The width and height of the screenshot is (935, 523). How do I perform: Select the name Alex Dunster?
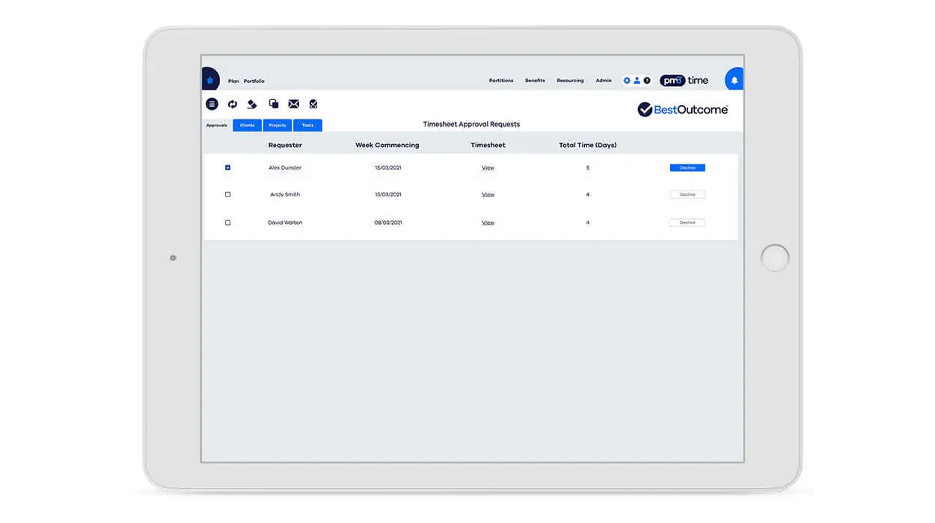coord(285,167)
